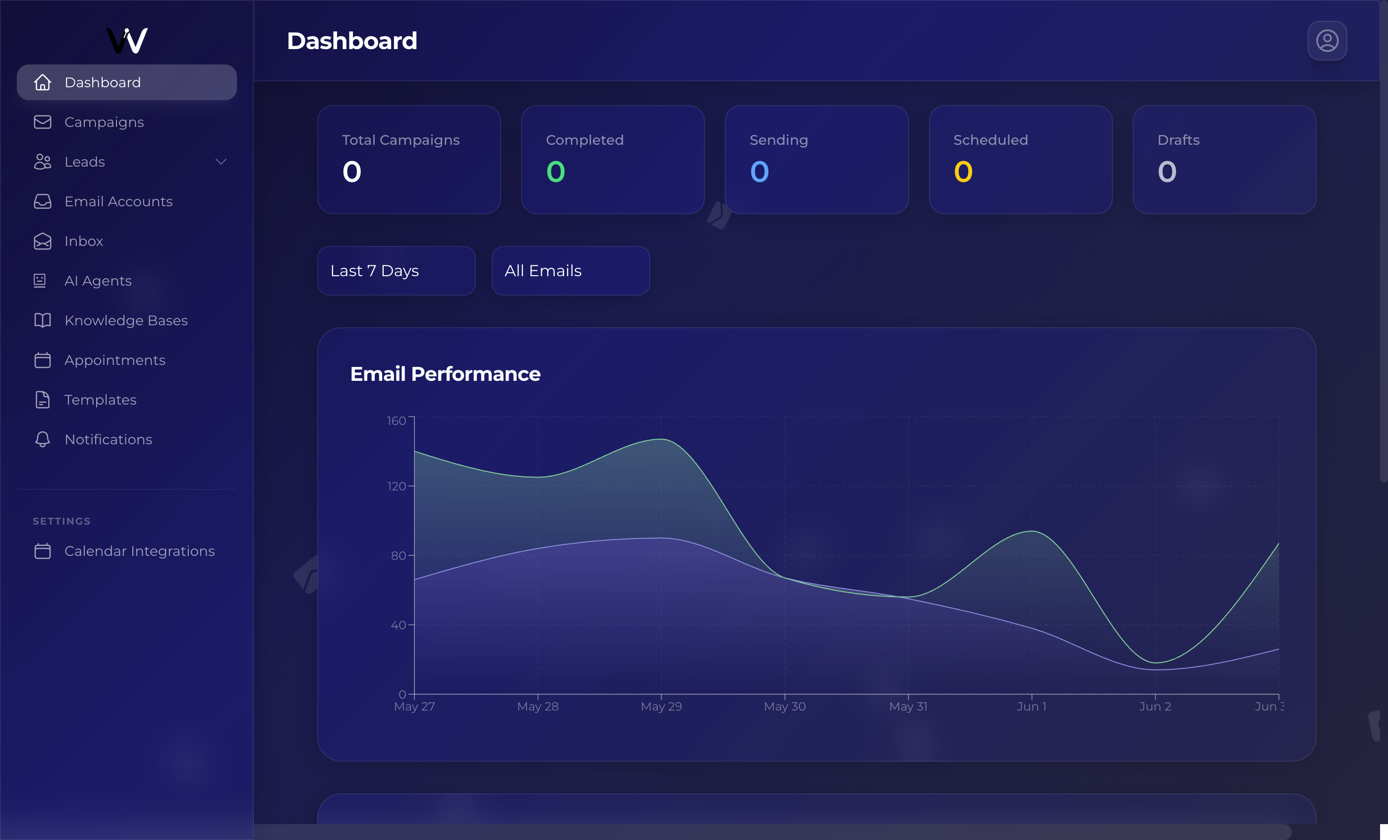The width and height of the screenshot is (1388, 840).
Task: Click the W logo in the sidebar
Action: pos(127,41)
